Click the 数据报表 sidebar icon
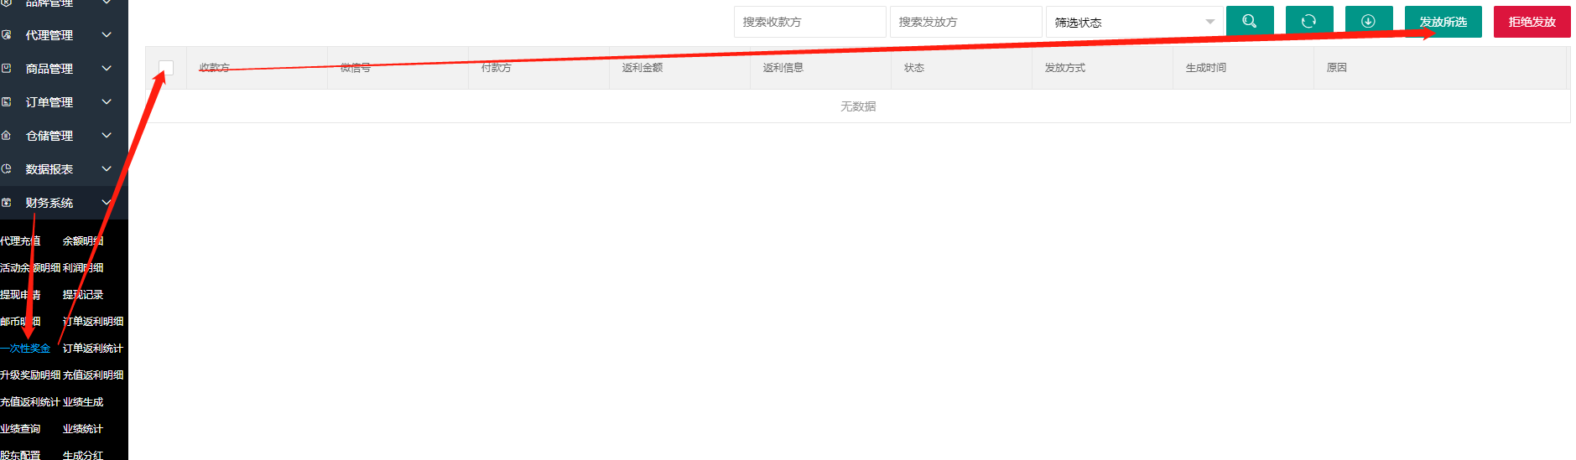 (x=7, y=169)
